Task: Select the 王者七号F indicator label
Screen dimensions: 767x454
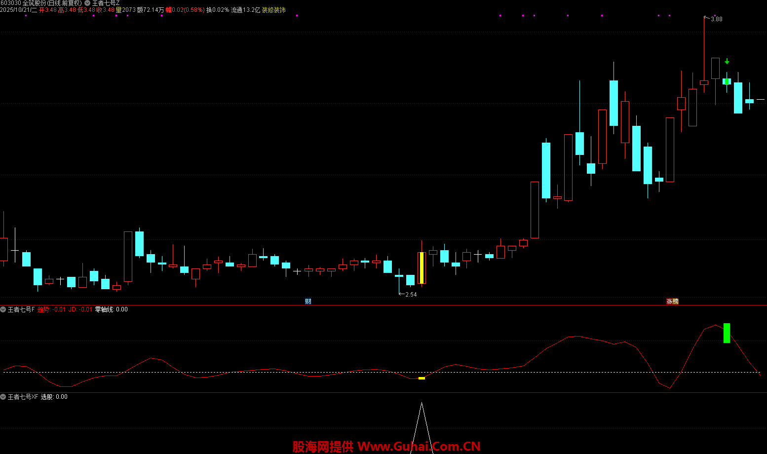Action: (x=21, y=309)
